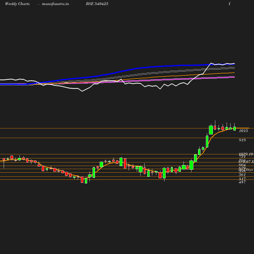254x254 pixels.
Task: Click the 1029.10 price value label
Action: pyautogui.click(x=246, y=154)
